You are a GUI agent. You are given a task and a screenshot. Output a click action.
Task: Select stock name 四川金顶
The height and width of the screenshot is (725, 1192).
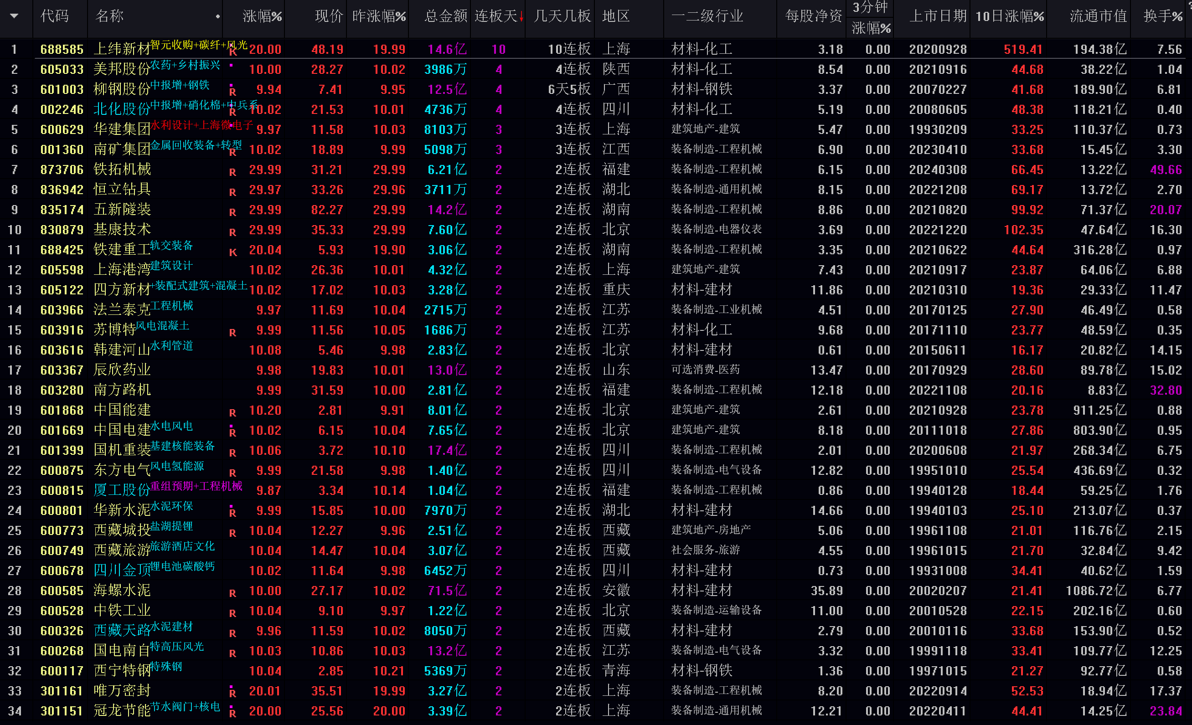(122, 571)
